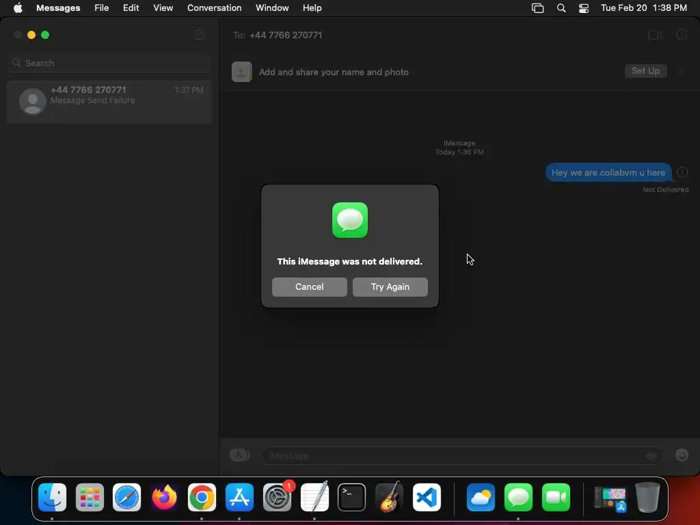Open GarageBand from the Dock
The height and width of the screenshot is (525, 700).
coord(389,497)
